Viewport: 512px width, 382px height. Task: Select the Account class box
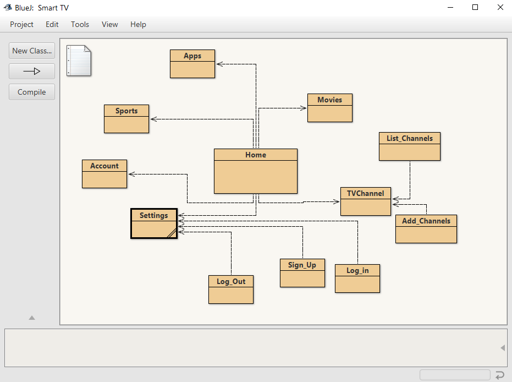[x=104, y=174]
